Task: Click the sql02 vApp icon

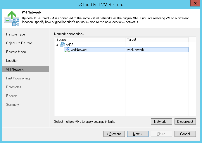Action: click(x=63, y=45)
